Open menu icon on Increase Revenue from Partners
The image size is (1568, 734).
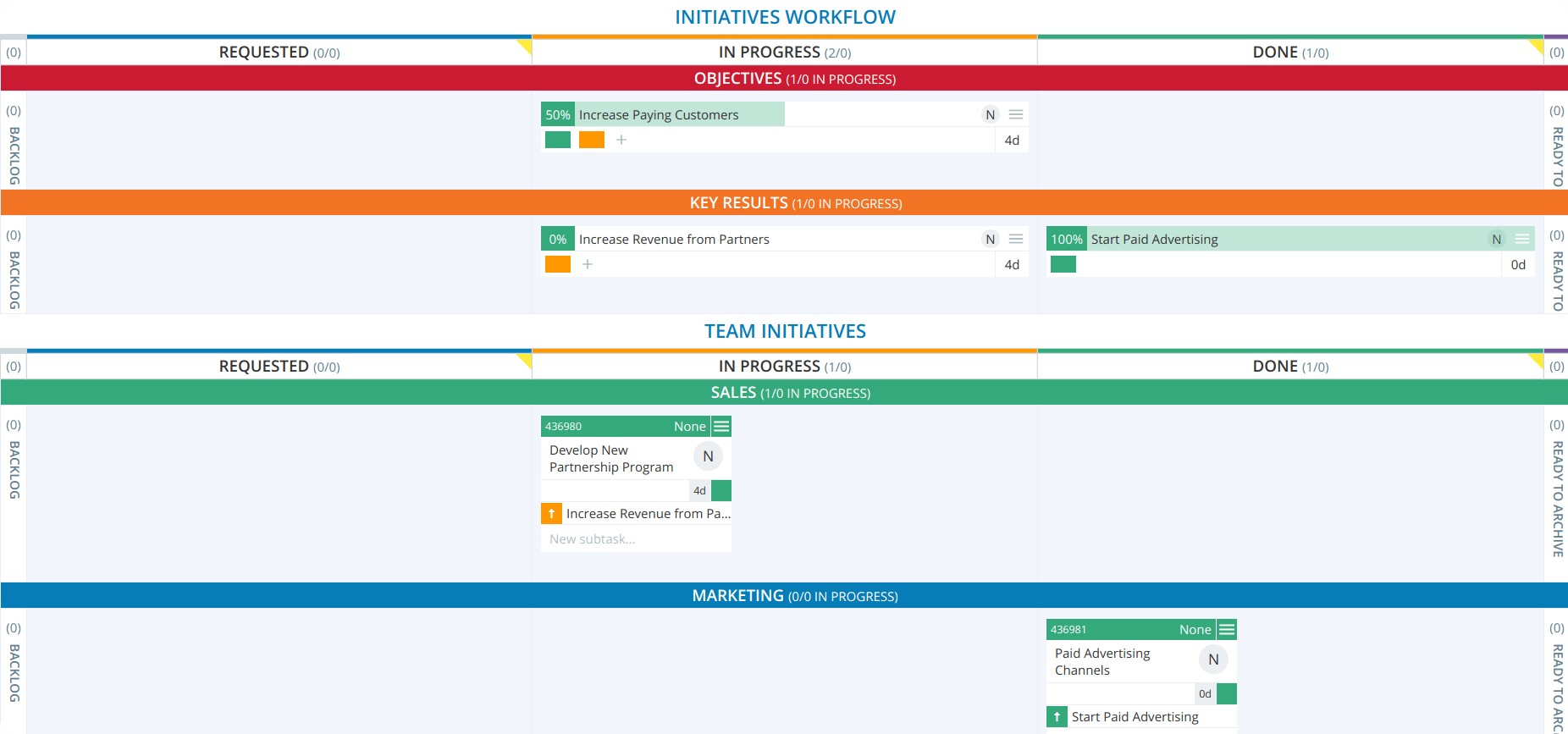[x=1016, y=239]
